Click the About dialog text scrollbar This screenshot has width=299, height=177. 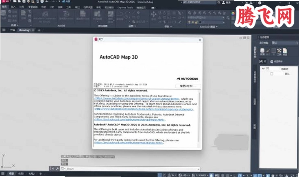[x=199, y=117]
